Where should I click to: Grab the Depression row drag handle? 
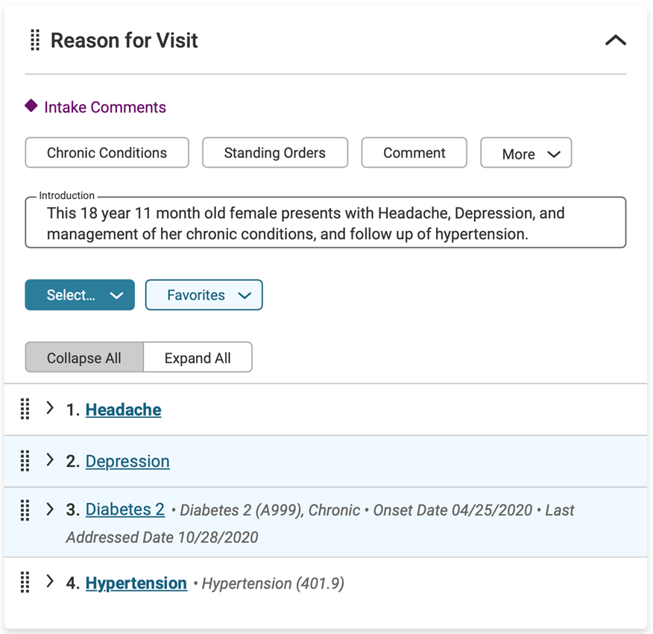pyautogui.click(x=25, y=461)
